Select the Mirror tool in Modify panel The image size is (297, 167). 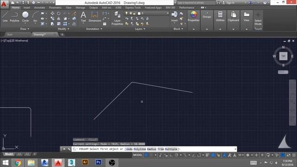click(x=59, y=19)
